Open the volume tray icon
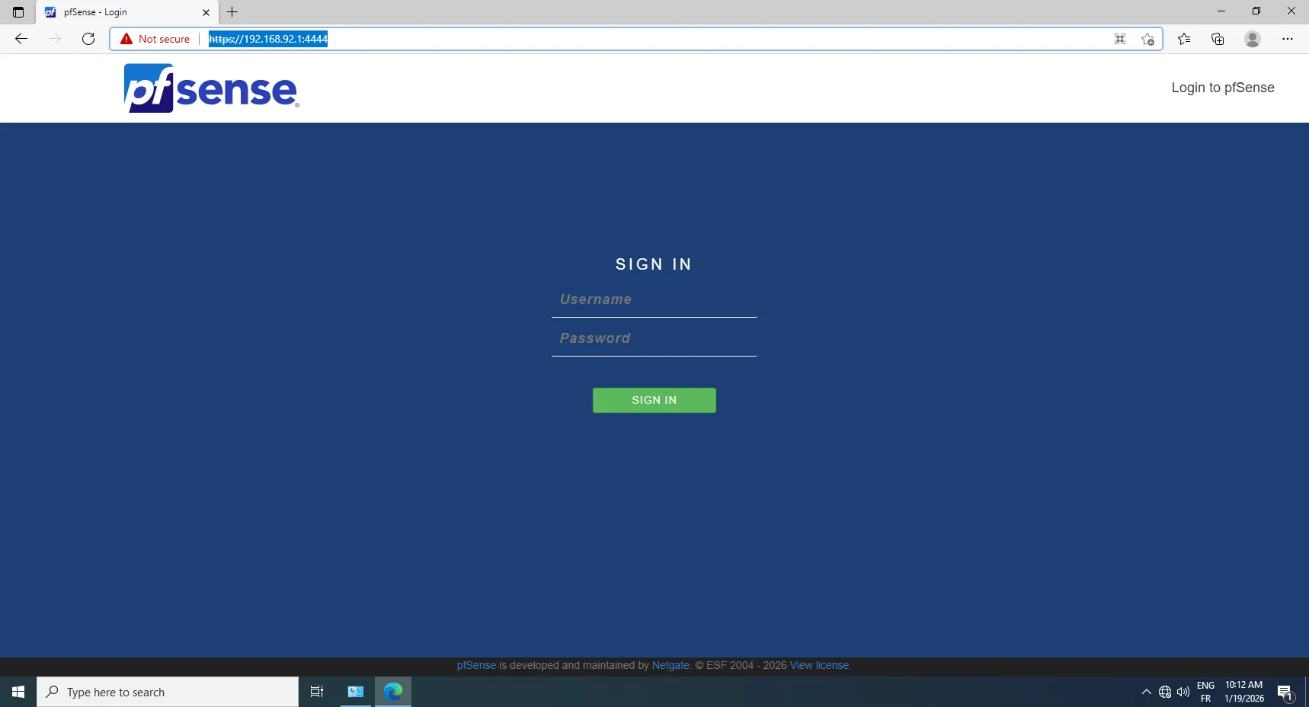 pyautogui.click(x=1183, y=692)
